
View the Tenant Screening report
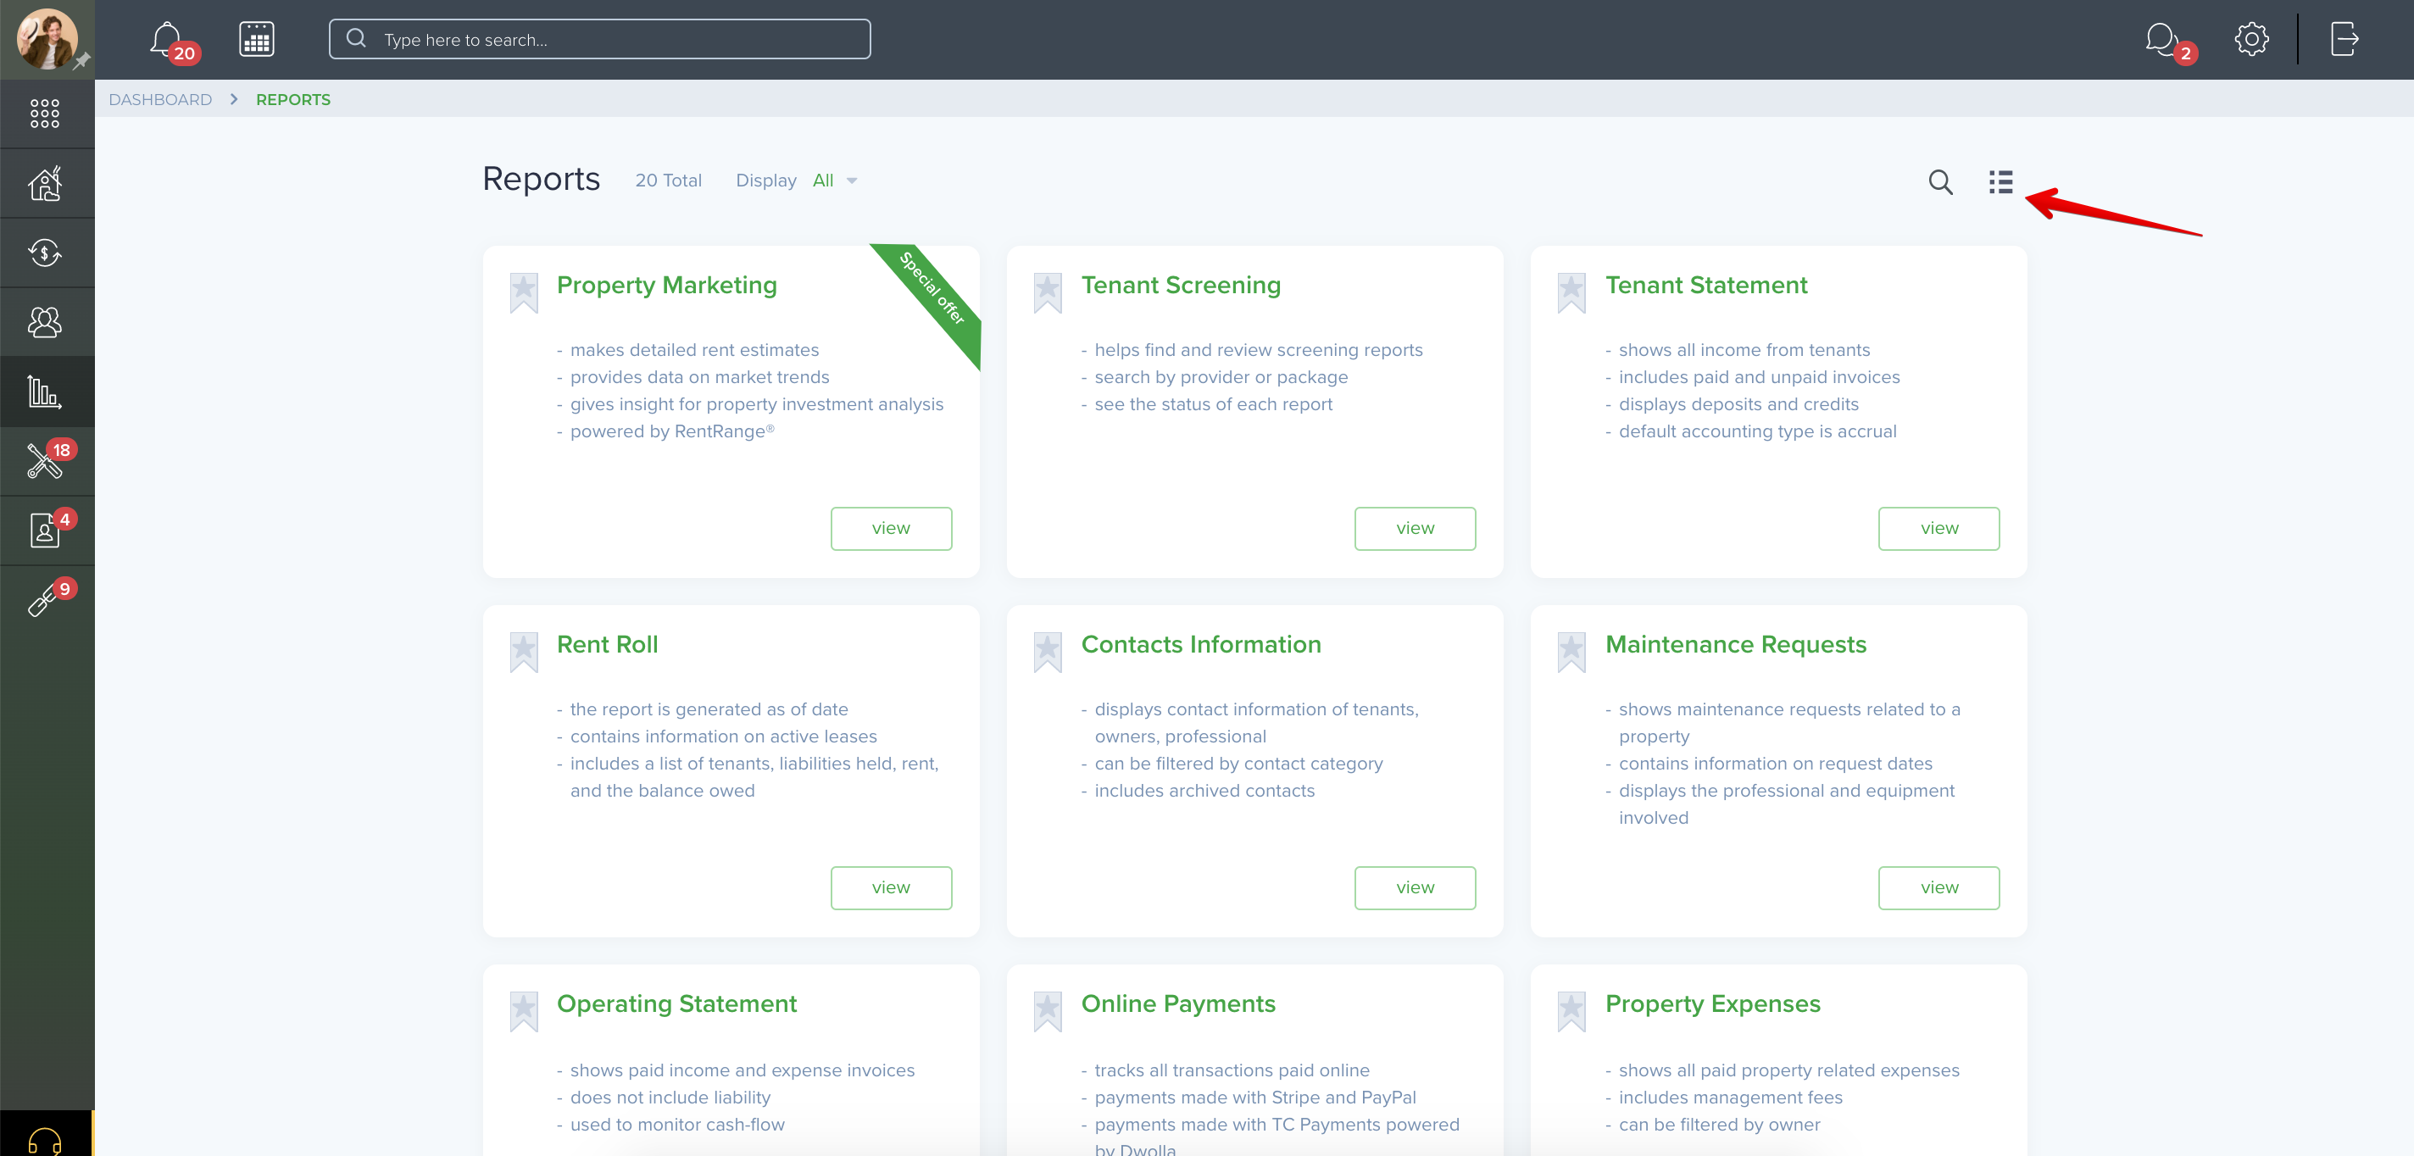click(1415, 528)
